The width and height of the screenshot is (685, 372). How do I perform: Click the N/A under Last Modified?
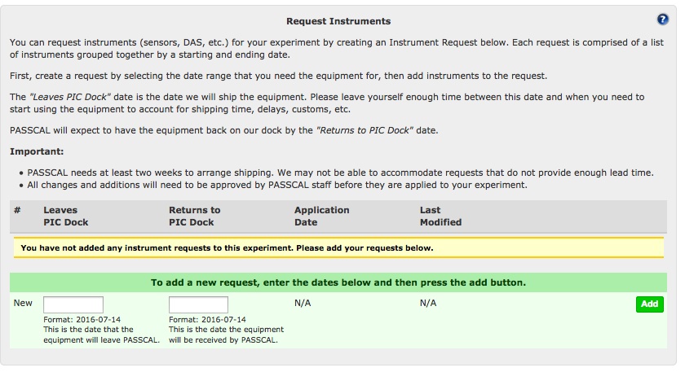pos(428,303)
